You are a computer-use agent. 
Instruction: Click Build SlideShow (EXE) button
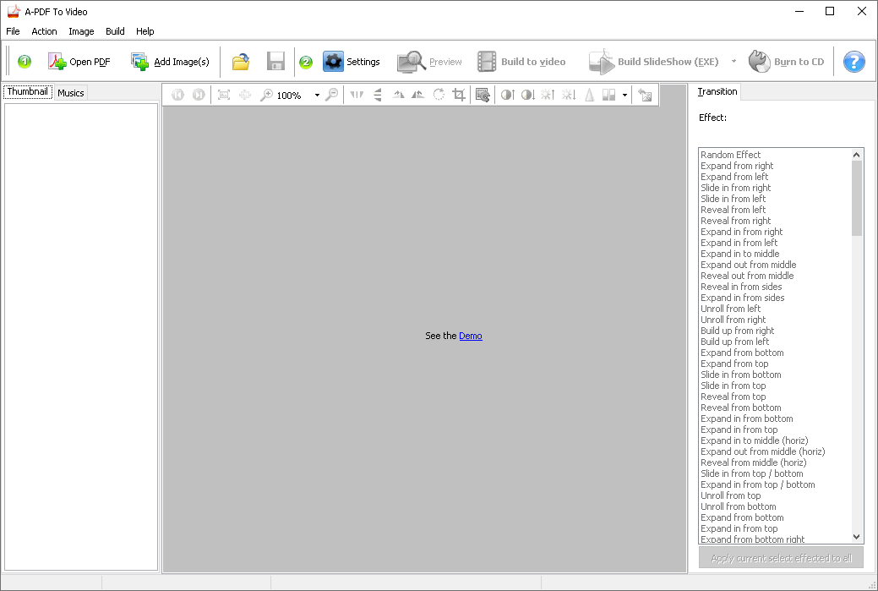tap(653, 62)
